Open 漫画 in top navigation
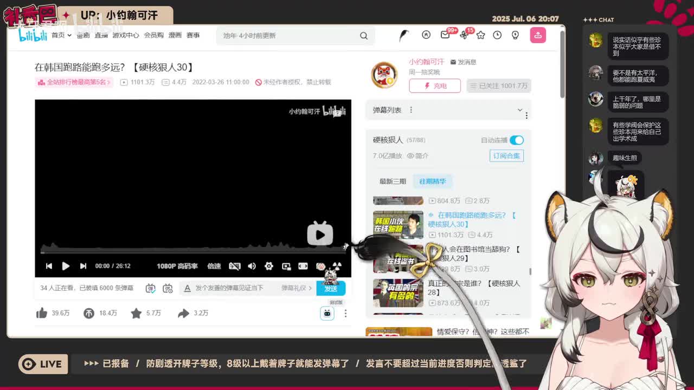694x390 pixels. [175, 35]
